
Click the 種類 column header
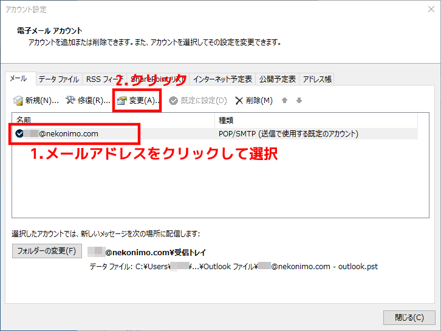pyautogui.click(x=316, y=120)
